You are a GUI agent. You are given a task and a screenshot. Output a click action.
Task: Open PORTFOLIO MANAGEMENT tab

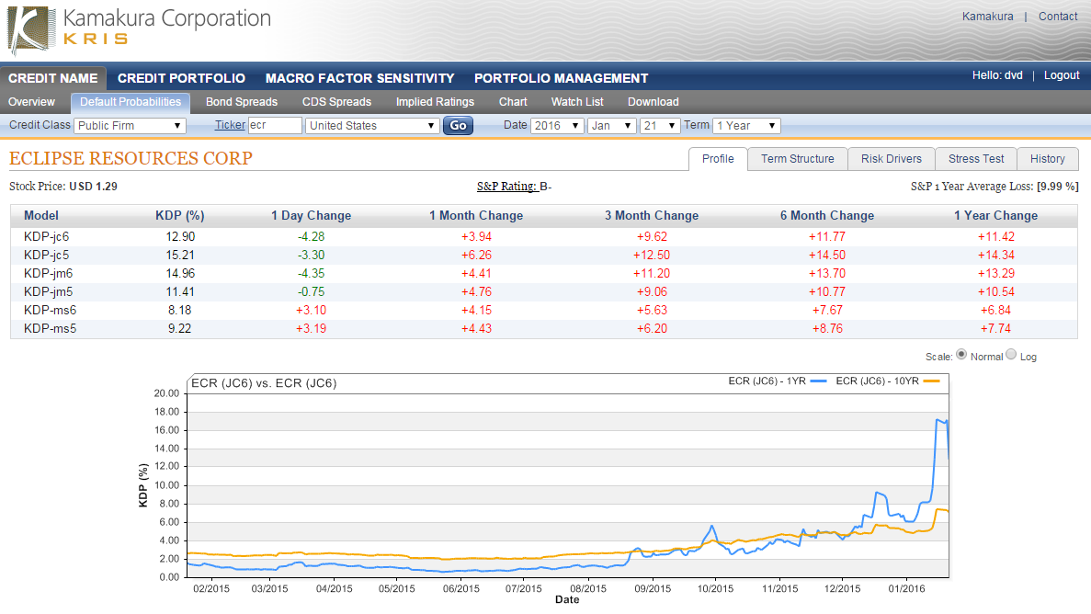561,78
